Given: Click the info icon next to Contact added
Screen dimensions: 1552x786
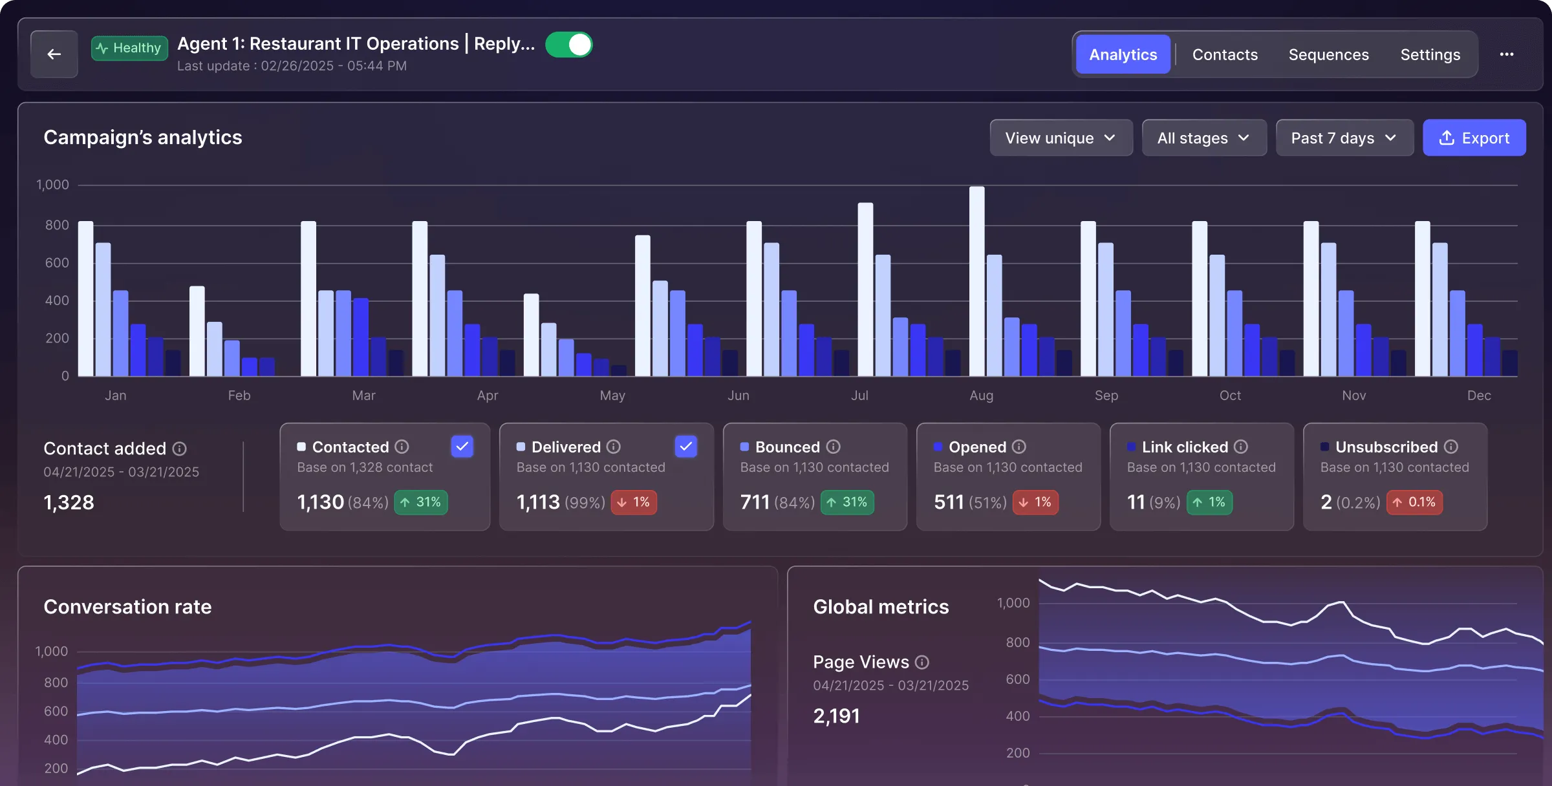Looking at the screenshot, I should click(x=180, y=449).
